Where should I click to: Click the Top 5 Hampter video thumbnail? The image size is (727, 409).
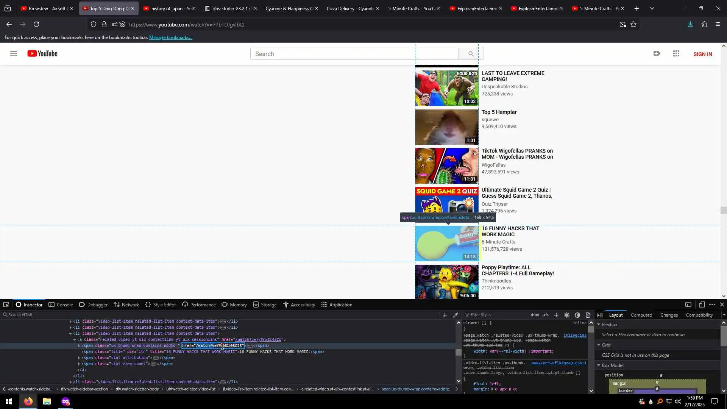(x=446, y=127)
